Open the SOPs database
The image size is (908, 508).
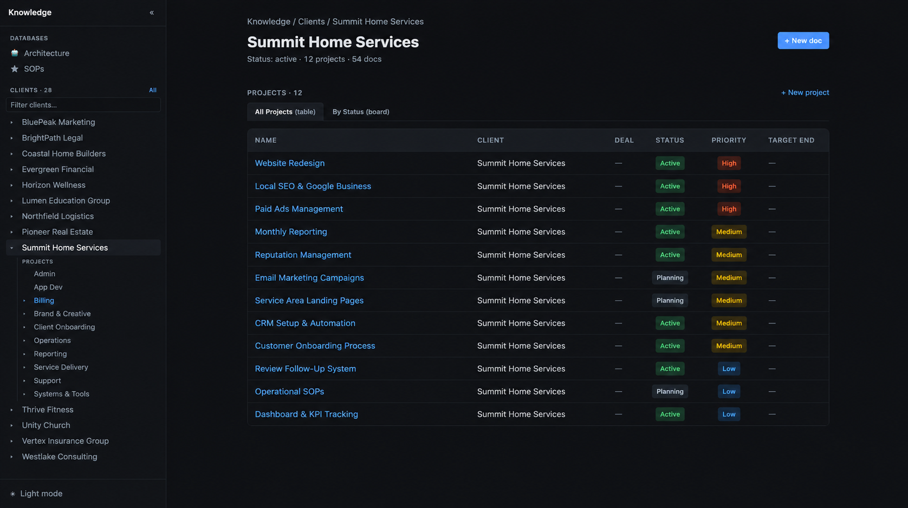(x=34, y=69)
